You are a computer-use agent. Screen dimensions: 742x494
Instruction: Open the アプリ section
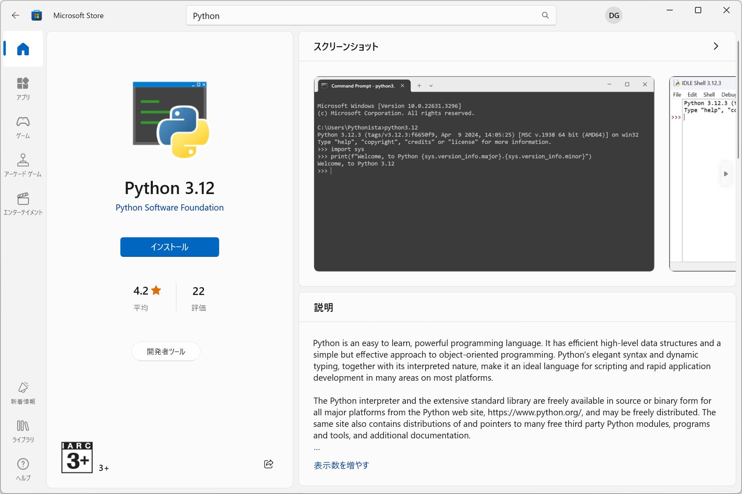[x=23, y=89]
